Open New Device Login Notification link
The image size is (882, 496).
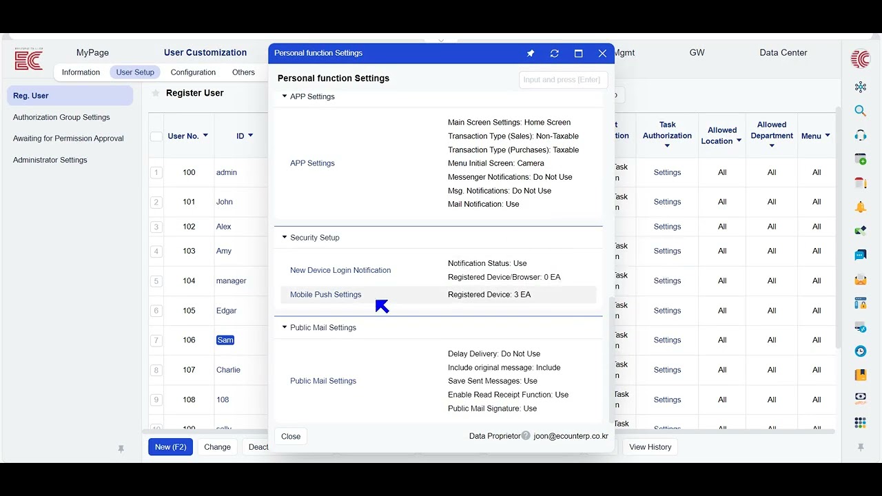(340, 271)
